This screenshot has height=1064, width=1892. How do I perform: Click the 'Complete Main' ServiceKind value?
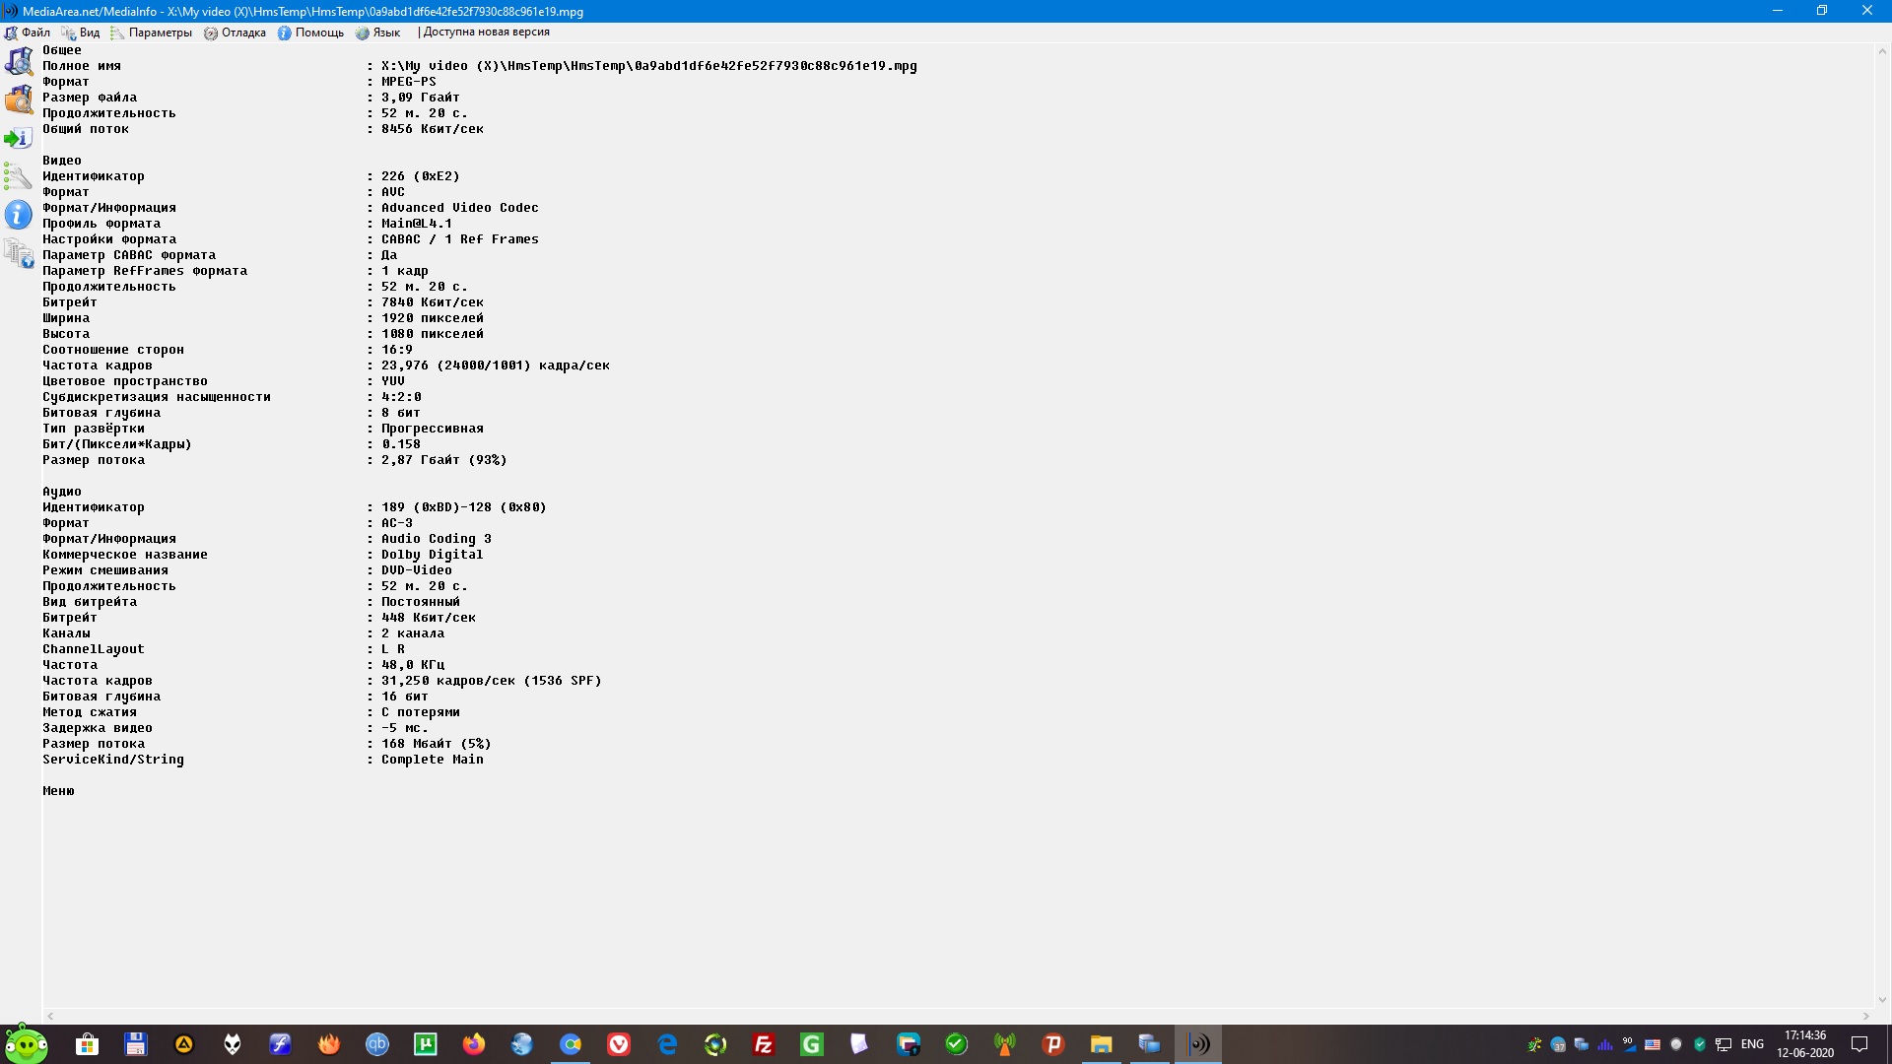(433, 760)
